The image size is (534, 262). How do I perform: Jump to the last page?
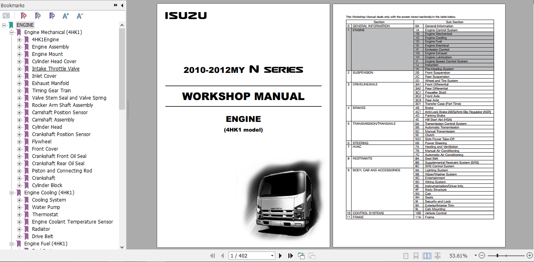[290, 256]
